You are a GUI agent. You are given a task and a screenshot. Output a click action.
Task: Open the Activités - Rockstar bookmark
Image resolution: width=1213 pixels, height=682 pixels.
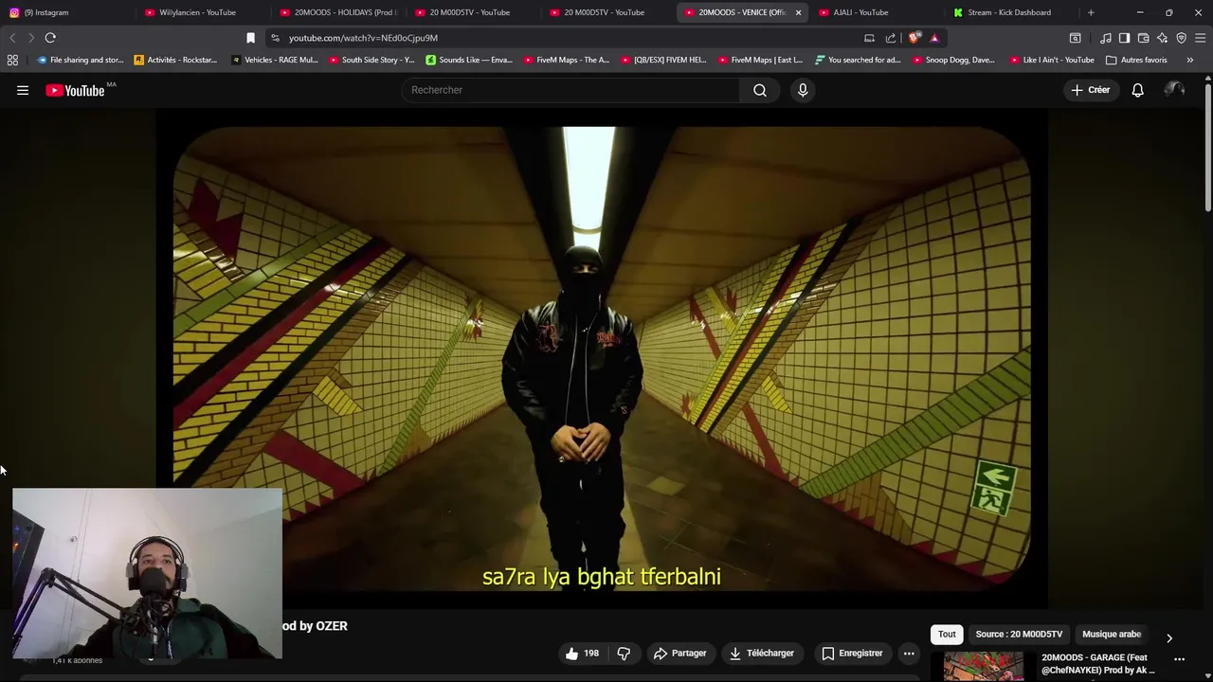point(175,60)
